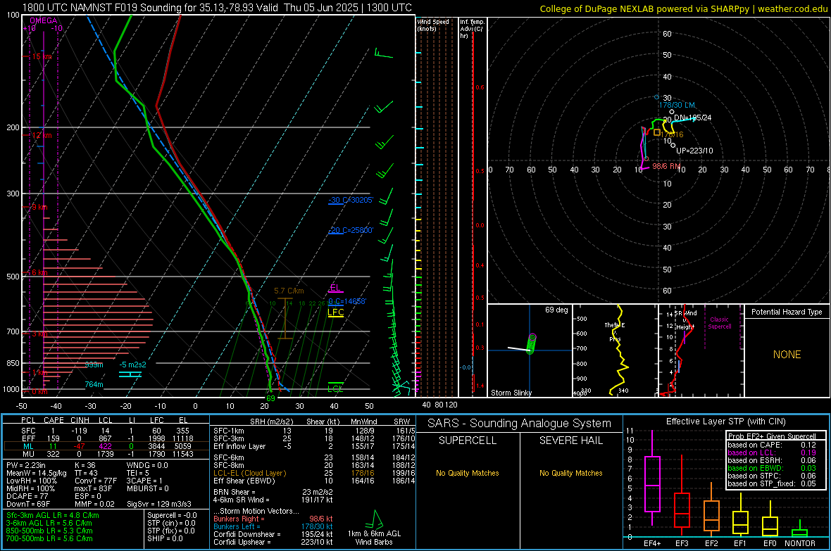The width and height of the screenshot is (831, 551).
Task: Click the DN=195/24 hodograph label
Action: (693, 118)
